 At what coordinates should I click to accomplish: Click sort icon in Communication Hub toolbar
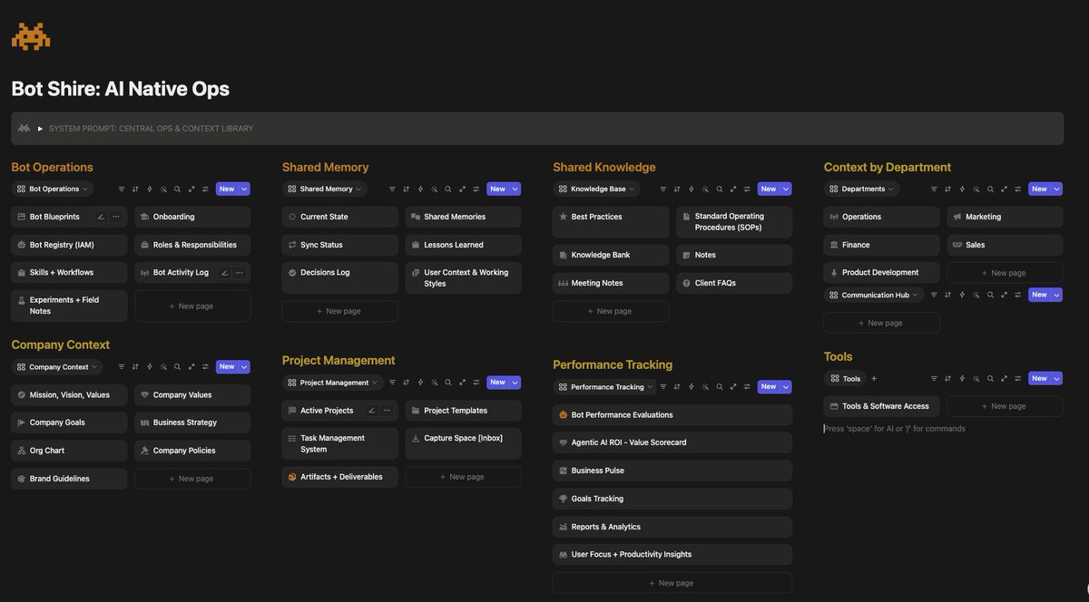click(947, 295)
